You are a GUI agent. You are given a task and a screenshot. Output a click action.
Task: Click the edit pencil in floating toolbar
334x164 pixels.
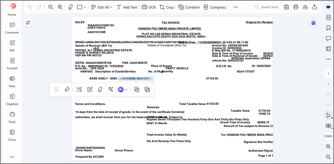90,90
